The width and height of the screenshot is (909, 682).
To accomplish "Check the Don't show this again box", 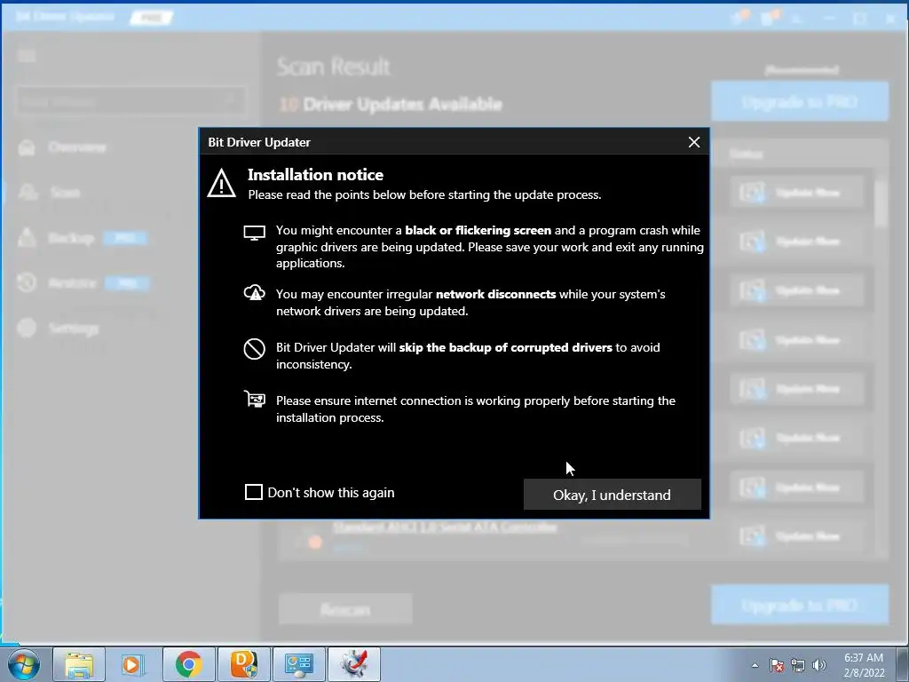I will pyautogui.click(x=254, y=492).
